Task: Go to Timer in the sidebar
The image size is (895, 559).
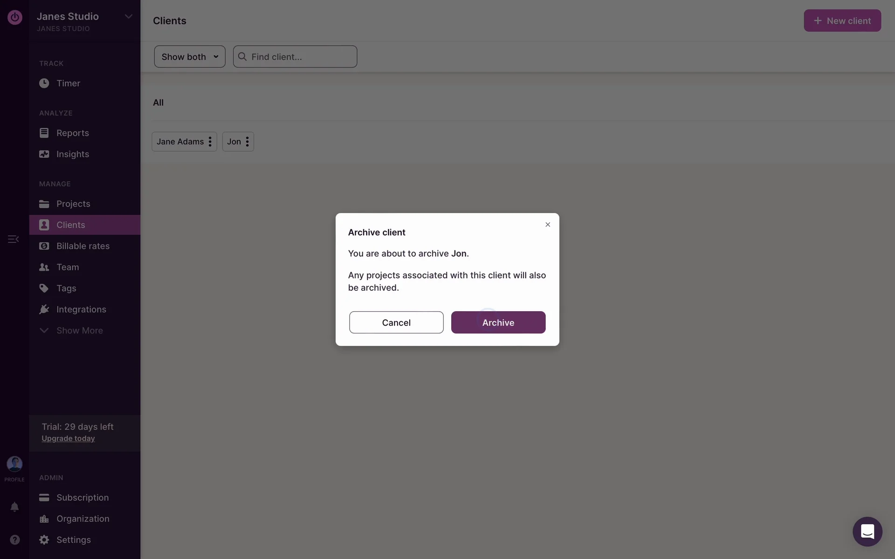Action: click(x=68, y=83)
